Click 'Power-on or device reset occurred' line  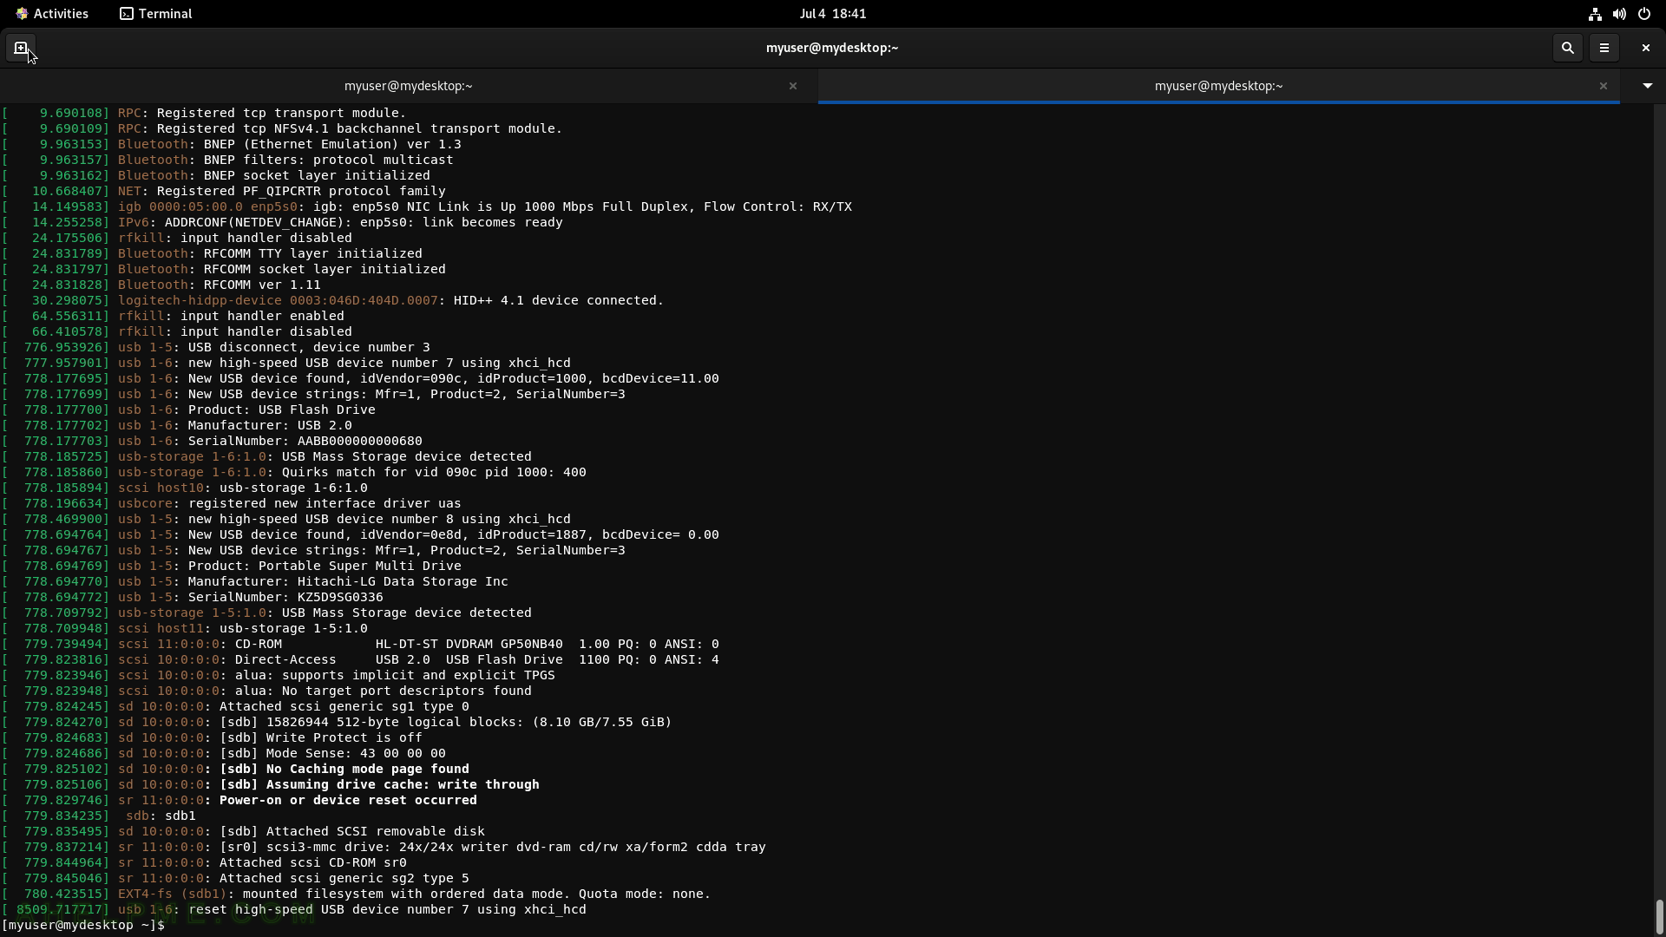click(348, 800)
